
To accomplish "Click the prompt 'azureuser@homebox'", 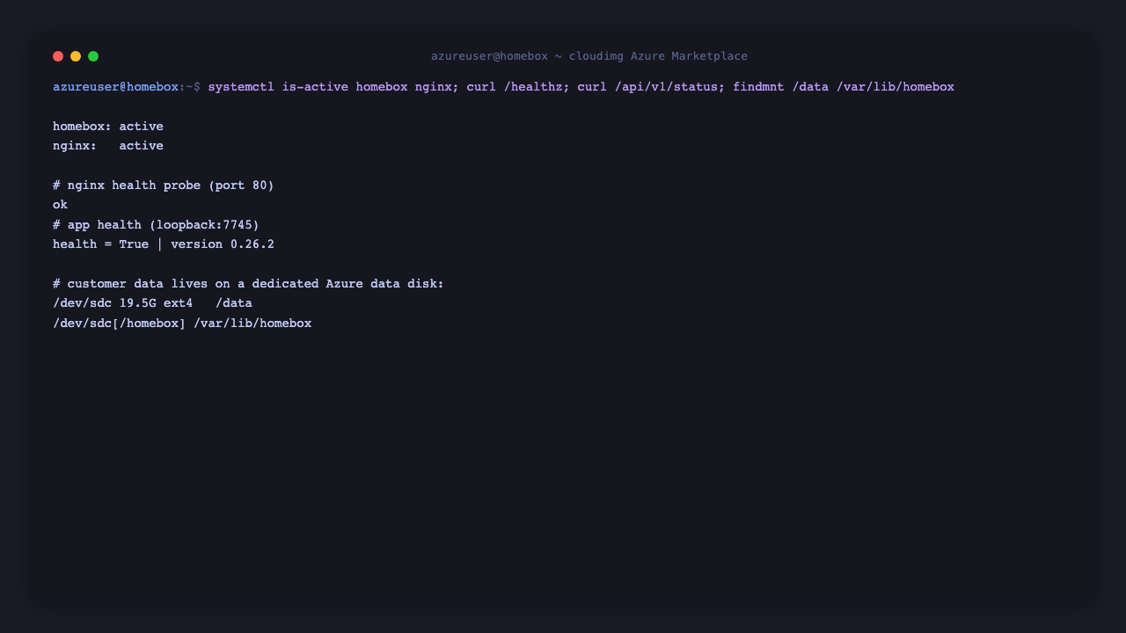I will [115, 87].
